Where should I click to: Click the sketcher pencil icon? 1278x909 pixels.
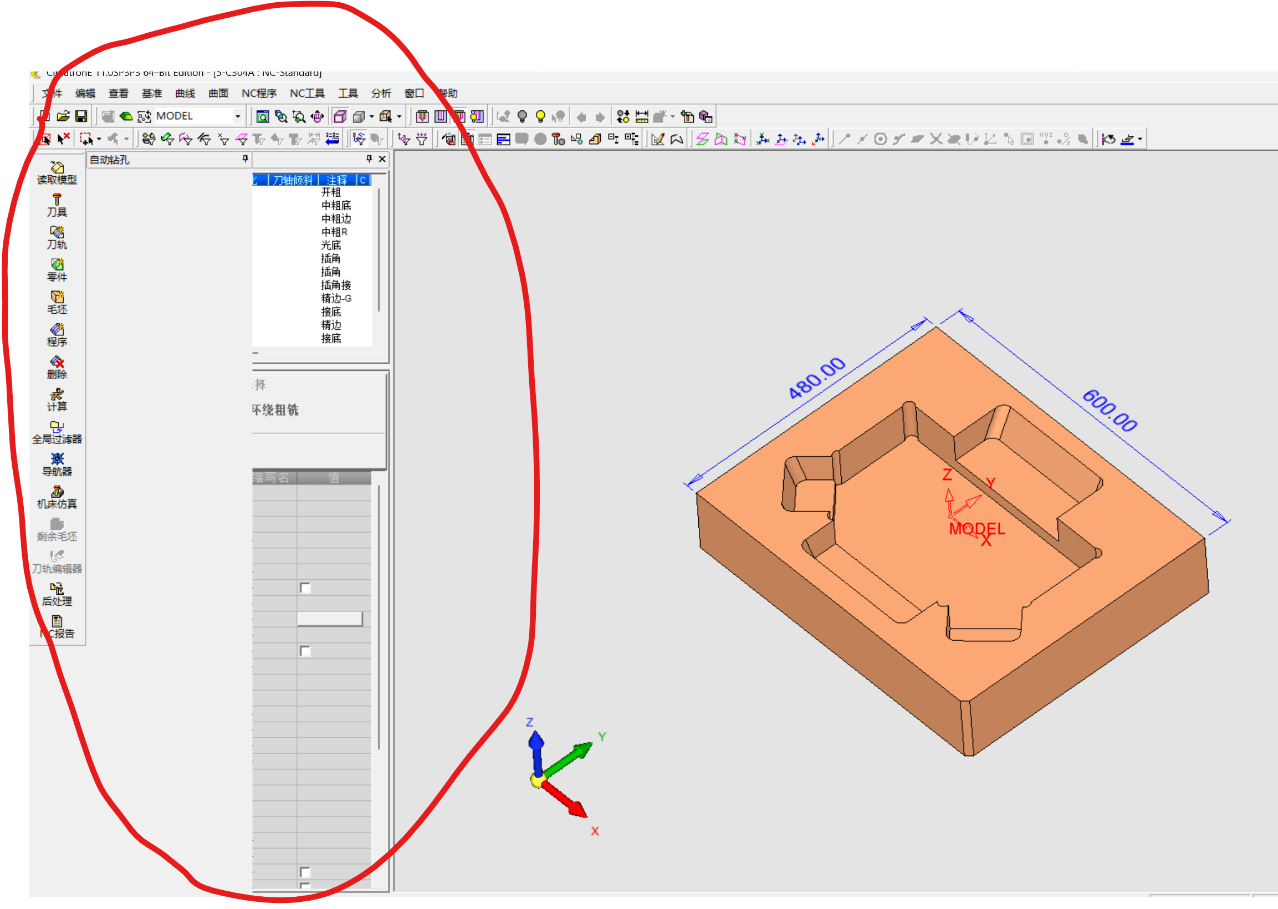click(x=658, y=139)
